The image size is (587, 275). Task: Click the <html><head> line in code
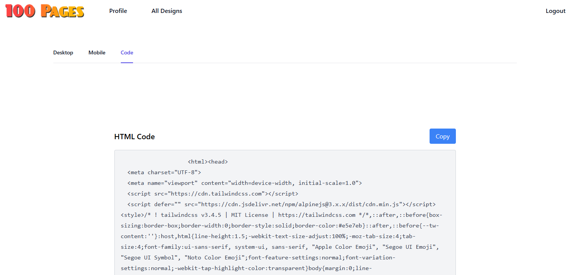[x=208, y=162]
